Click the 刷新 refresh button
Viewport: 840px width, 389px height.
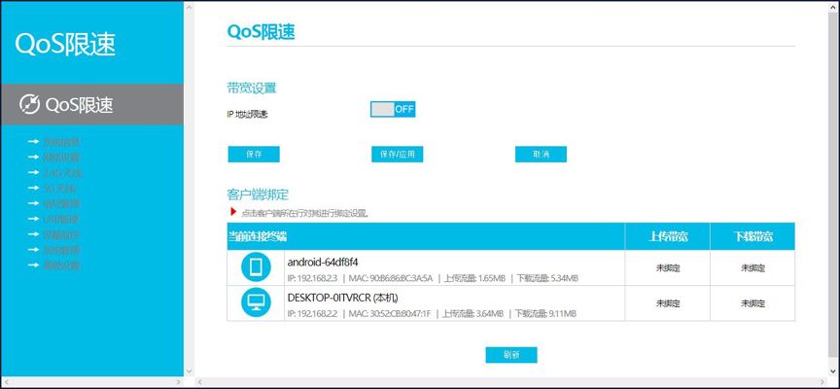pos(510,355)
